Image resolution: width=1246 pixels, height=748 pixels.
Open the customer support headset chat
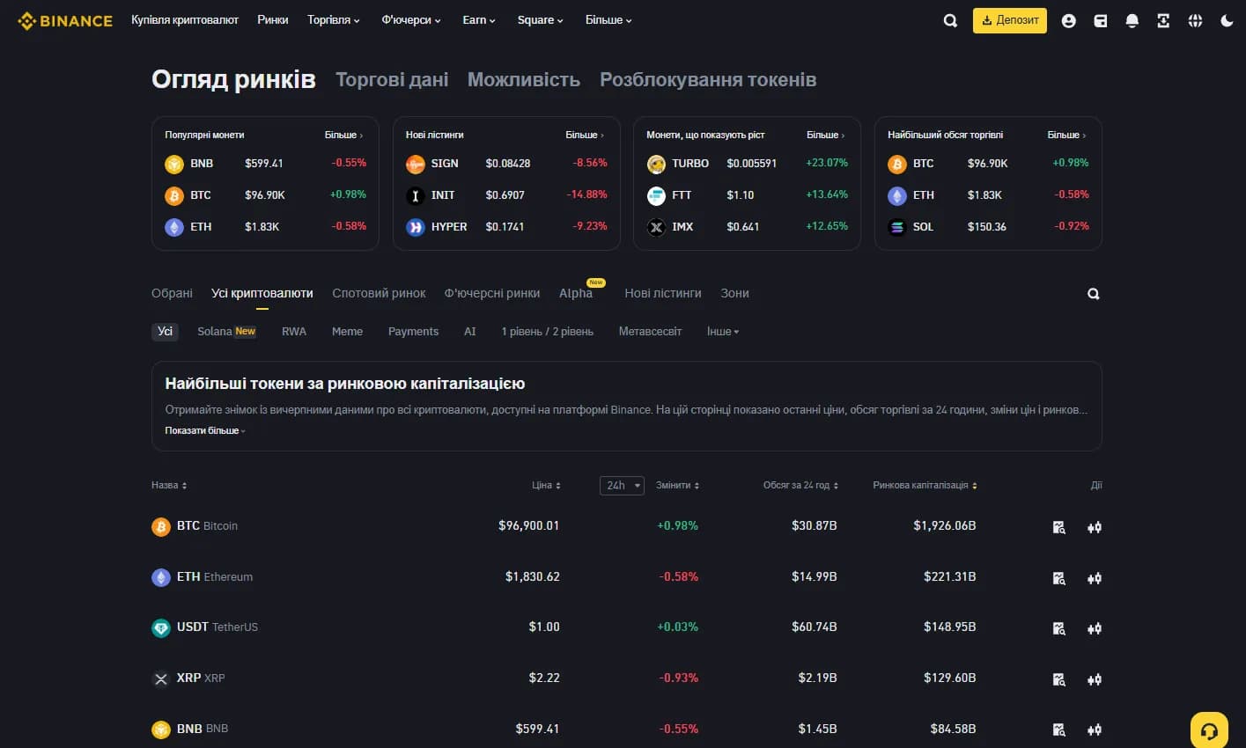tap(1209, 730)
